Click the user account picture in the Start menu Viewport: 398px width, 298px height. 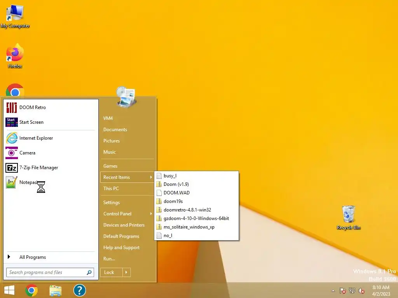pyautogui.click(x=126, y=97)
